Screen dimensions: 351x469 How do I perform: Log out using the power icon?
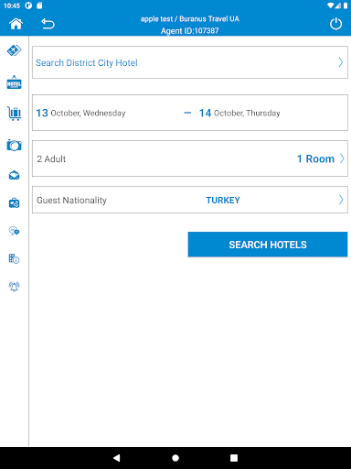coord(335,24)
